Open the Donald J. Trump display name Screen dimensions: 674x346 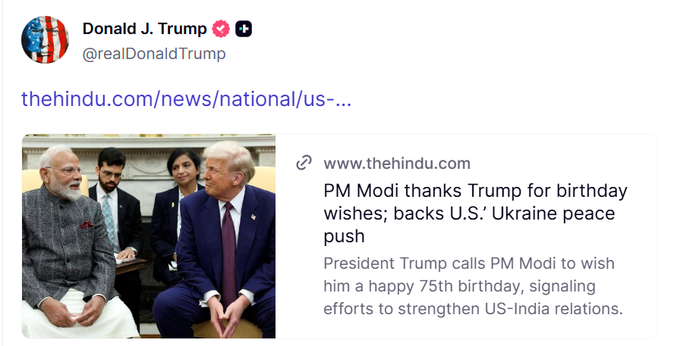click(x=144, y=29)
